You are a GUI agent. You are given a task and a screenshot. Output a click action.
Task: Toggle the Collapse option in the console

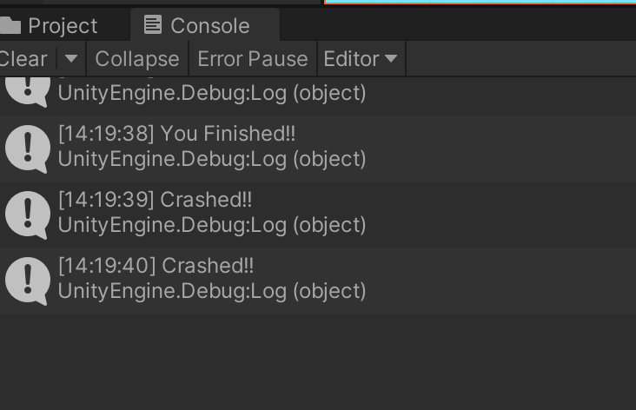click(x=137, y=59)
